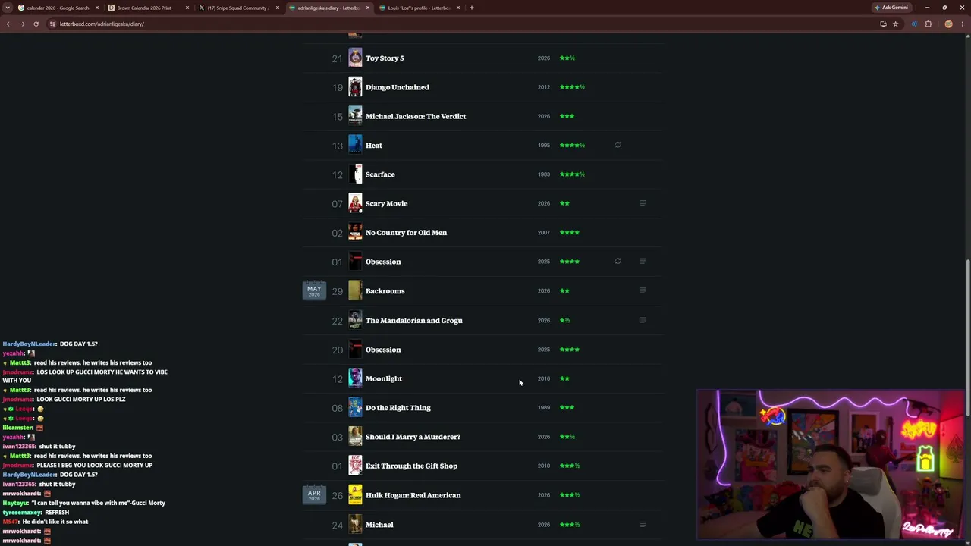Open the Django Unchained film link

coord(398,87)
